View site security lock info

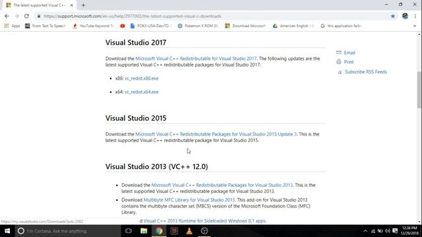[x=39, y=16]
